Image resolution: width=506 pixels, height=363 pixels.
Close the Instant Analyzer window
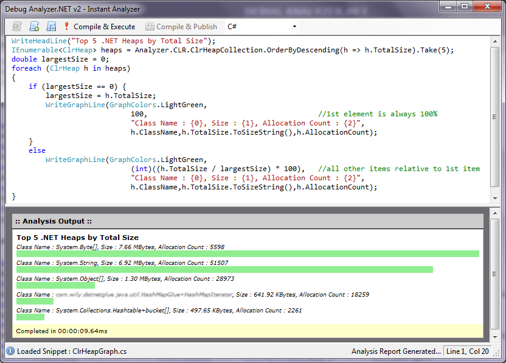coord(488,6)
